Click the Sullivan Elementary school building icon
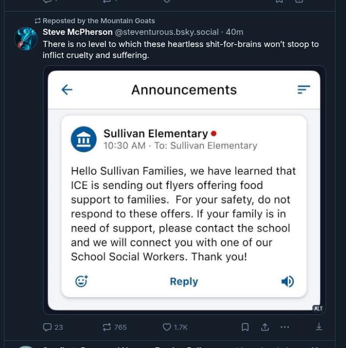 84,139
